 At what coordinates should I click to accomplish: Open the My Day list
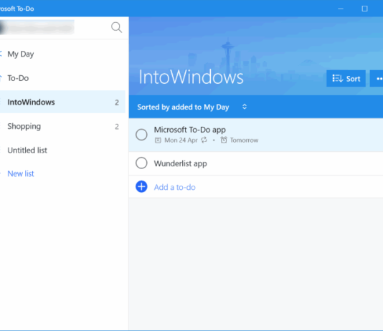[x=21, y=54]
